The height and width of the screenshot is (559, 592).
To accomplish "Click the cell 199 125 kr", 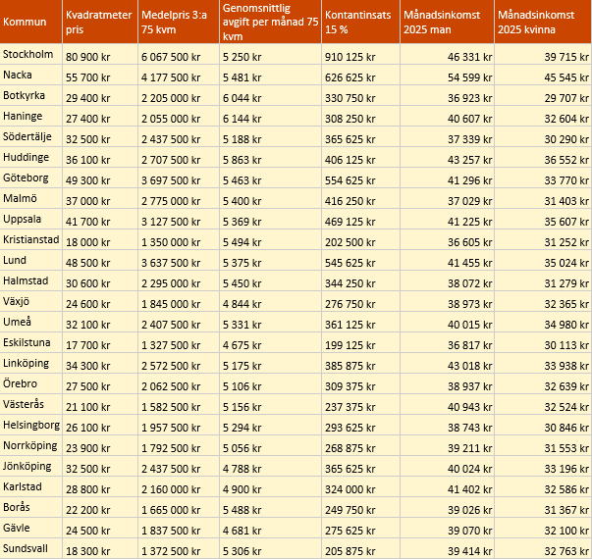I will [360, 342].
